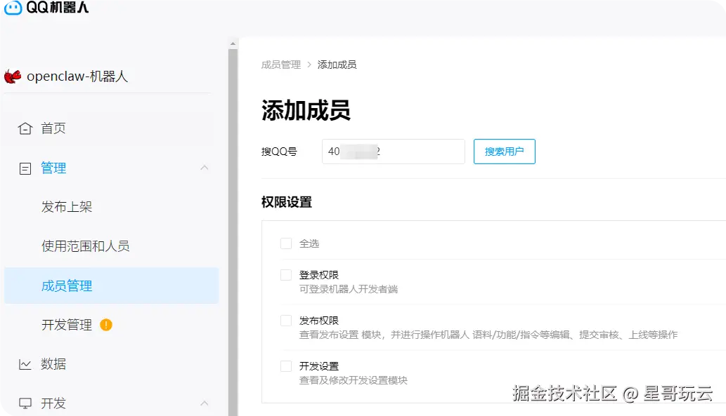Enable the 发布权限 checkbox

point(286,321)
